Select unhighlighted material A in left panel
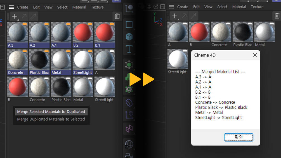Screen dimensions: 281x158 click(105, 60)
